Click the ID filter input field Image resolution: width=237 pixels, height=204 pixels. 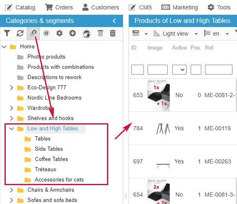tap(137, 70)
